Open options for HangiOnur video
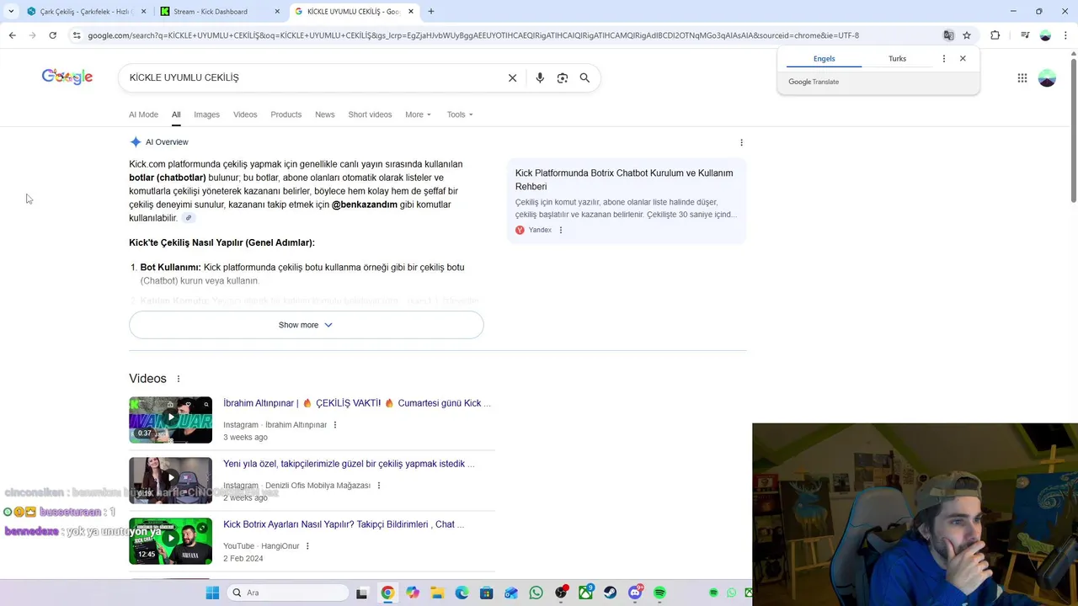Screen dimensions: 1078x606 point(307,546)
